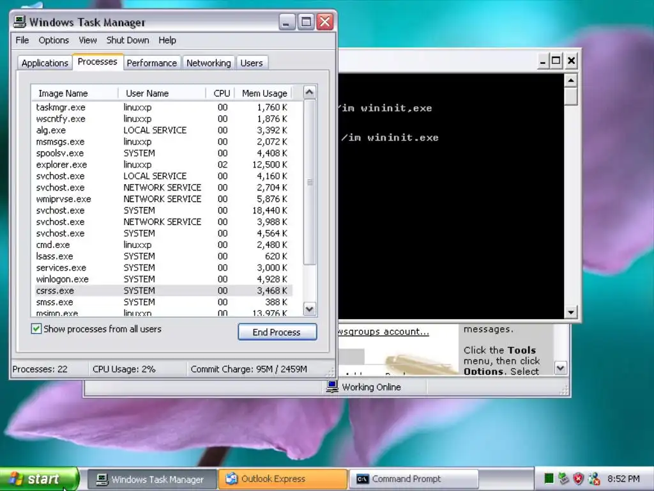Click Outlook Express pane scroll down arrow
The width and height of the screenshot is (654, 491).
click(x=561, y=368)
